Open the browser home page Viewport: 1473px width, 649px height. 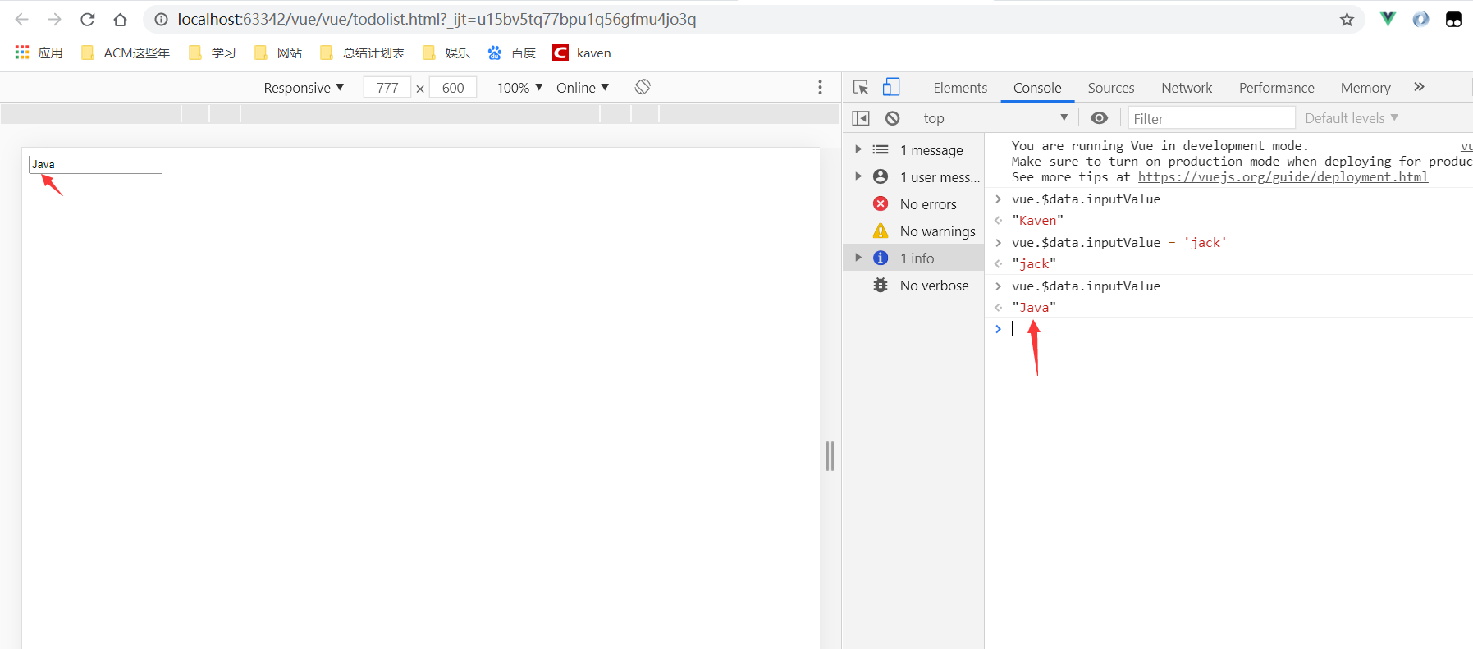point(120,19)
